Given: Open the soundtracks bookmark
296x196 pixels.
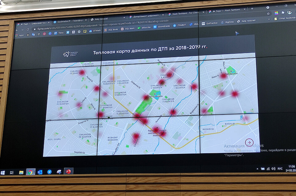Looking at the screenshot, I should click(162, 26).
